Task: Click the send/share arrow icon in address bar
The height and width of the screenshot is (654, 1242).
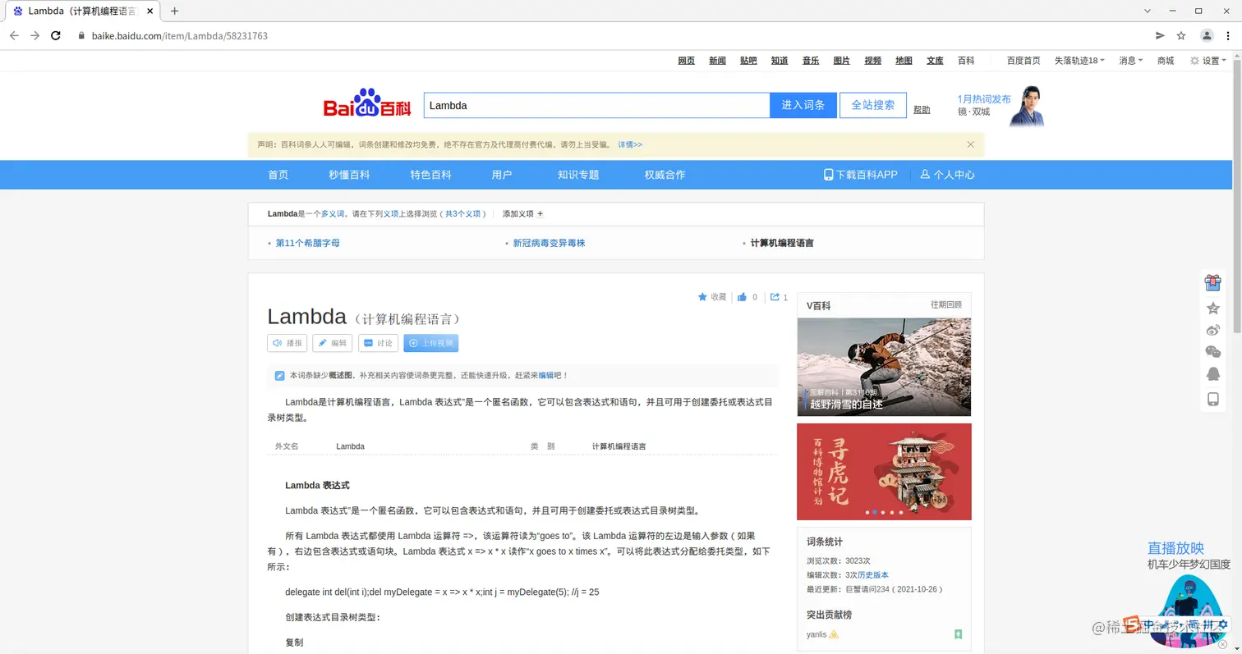Action: (1160, 36)
